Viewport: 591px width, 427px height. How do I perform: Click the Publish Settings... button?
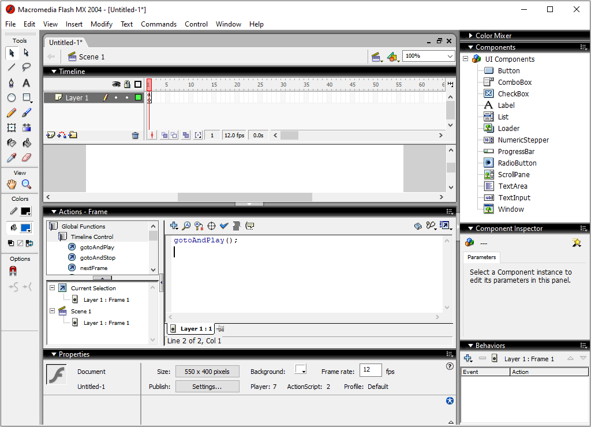pyautogui.click(x=207, y=387)
